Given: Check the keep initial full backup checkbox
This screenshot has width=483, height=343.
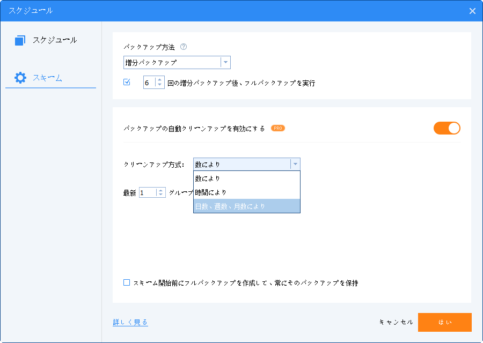Looking at the screenshot, I should coord(127,282).
